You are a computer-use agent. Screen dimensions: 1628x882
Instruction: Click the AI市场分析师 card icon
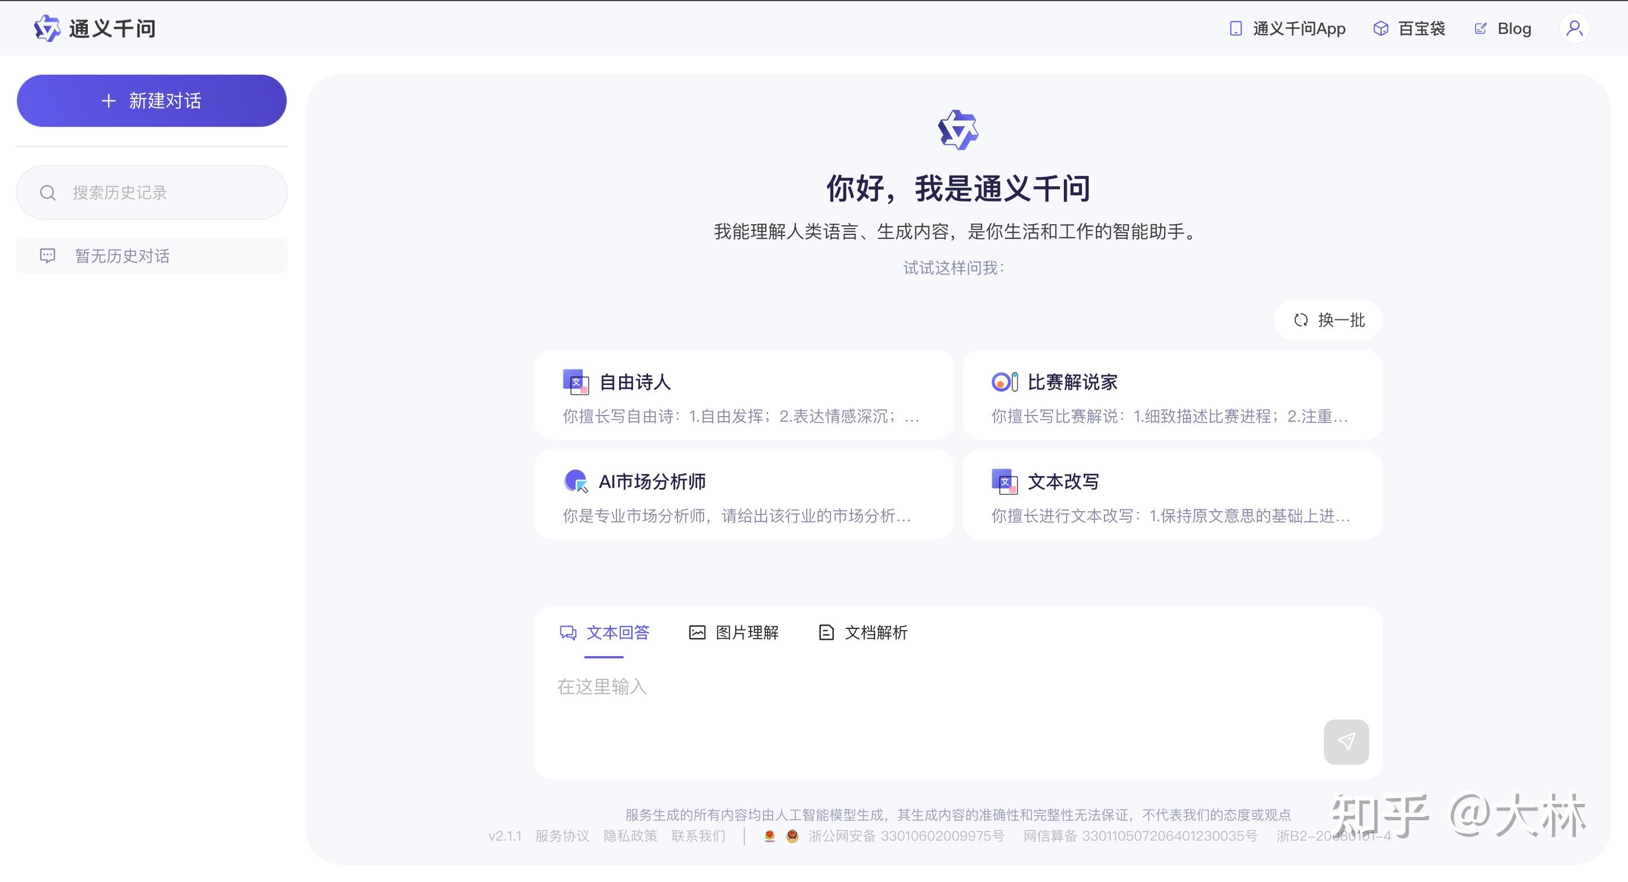click(576, 481)
